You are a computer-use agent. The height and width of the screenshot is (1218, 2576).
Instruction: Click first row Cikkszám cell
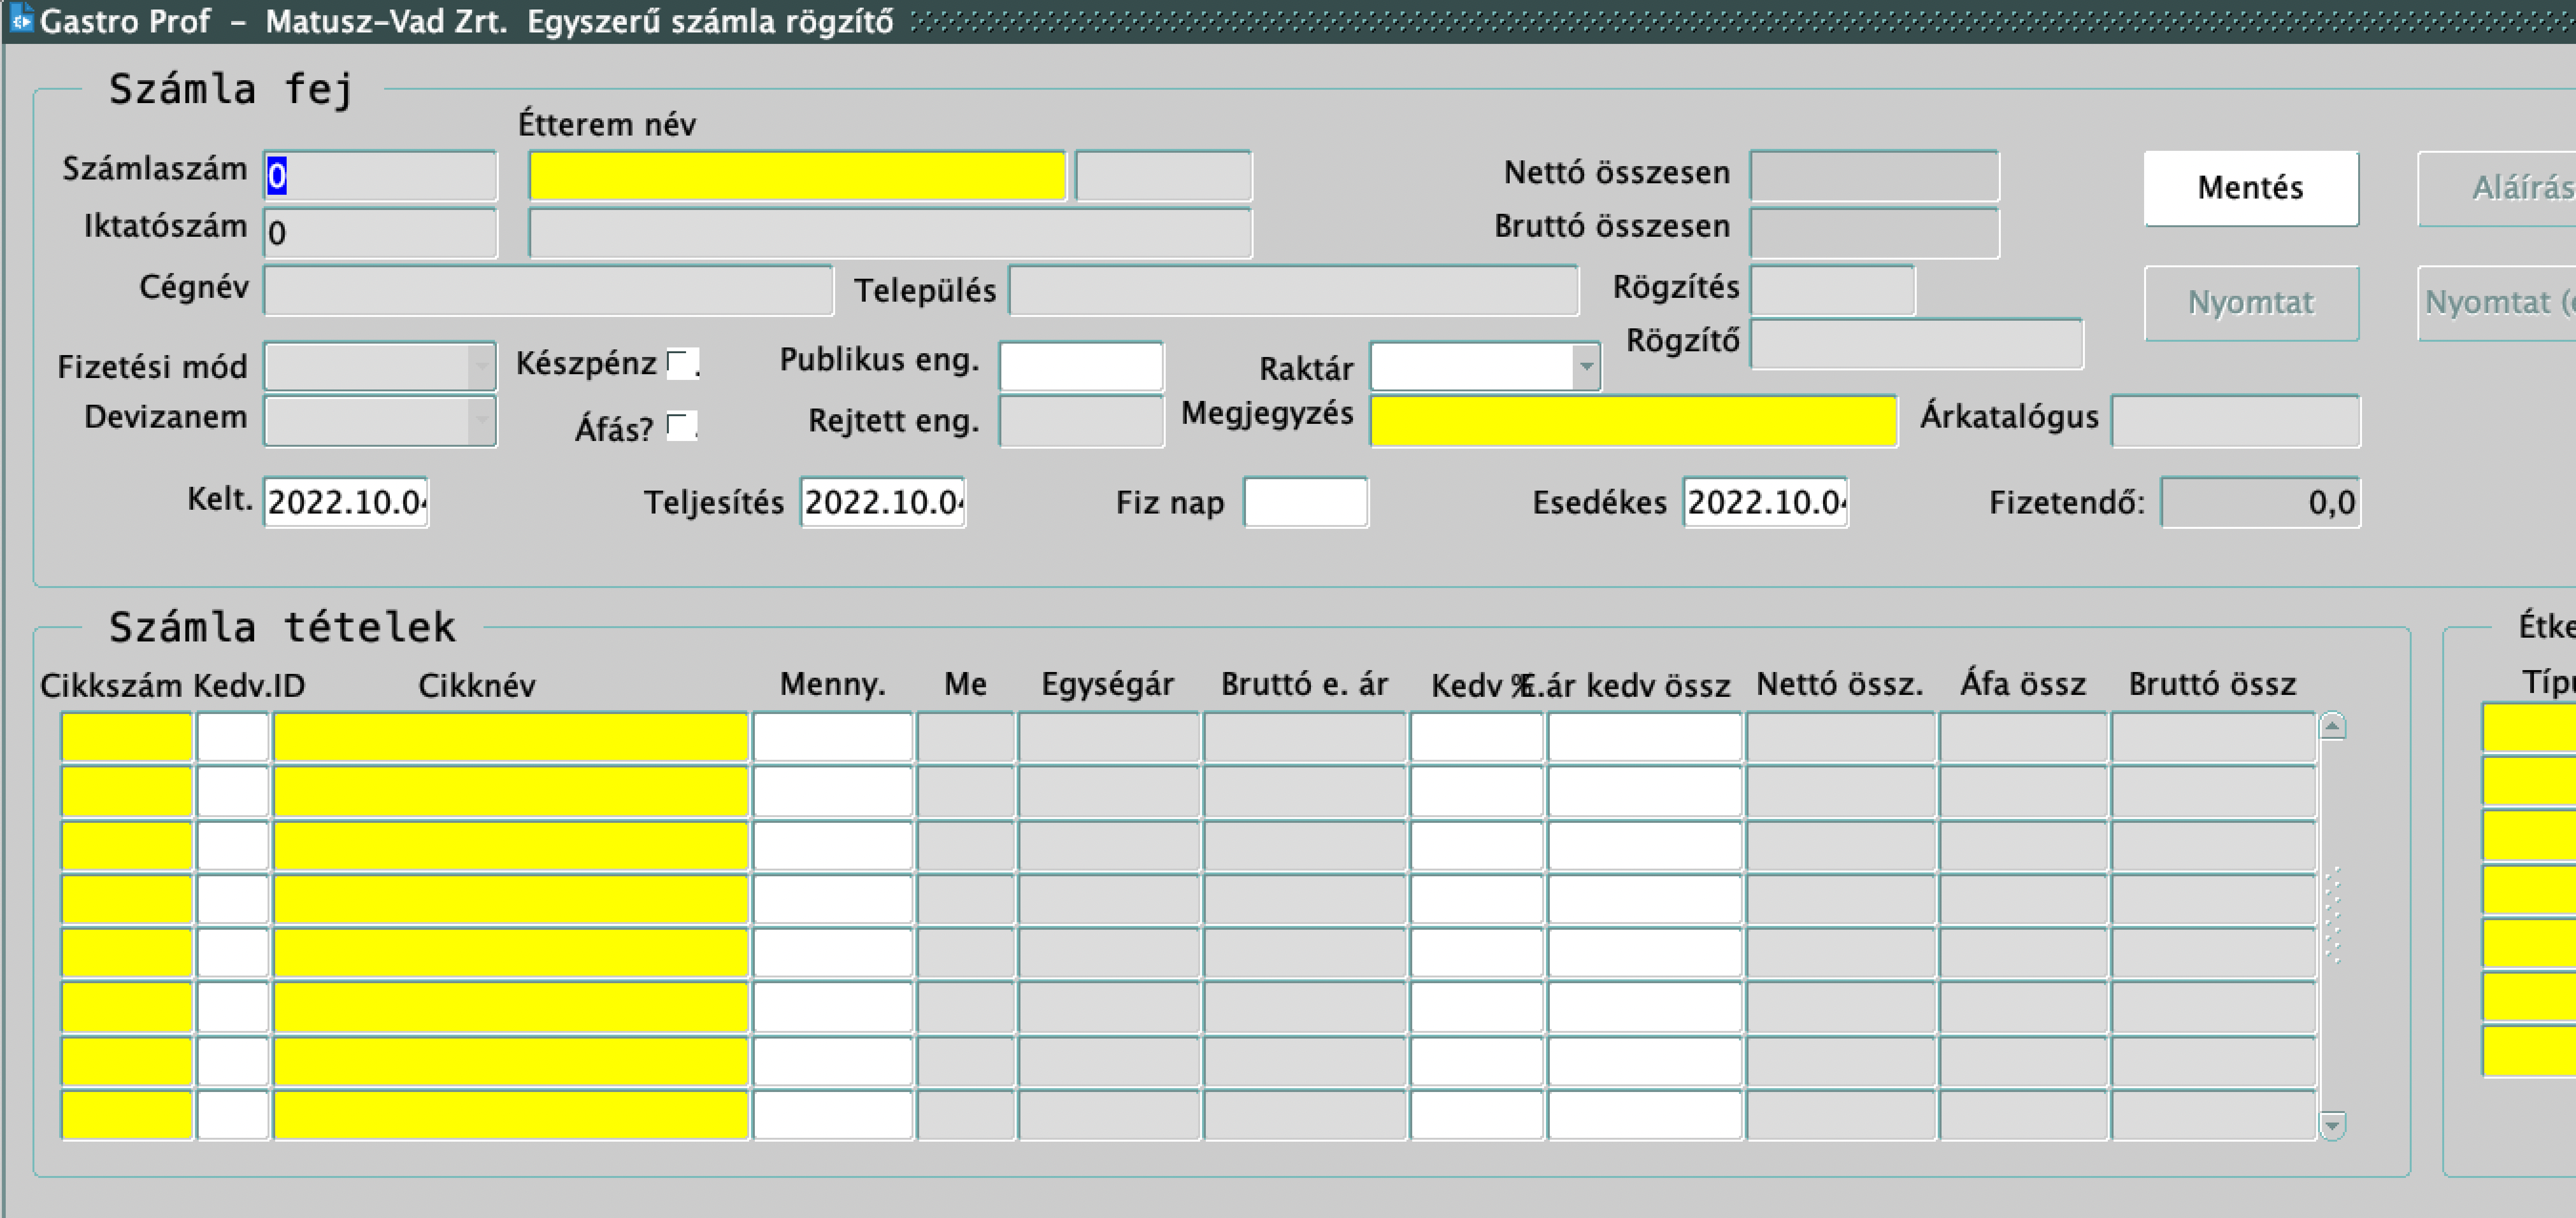click(127, 737)
